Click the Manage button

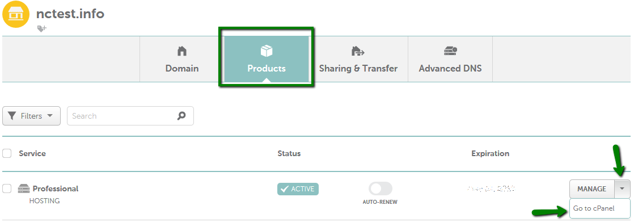click(592, 189)
